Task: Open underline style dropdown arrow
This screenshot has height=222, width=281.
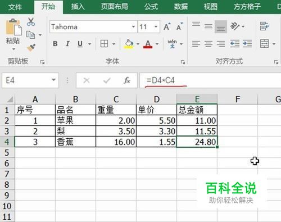Action: (89, 44)
